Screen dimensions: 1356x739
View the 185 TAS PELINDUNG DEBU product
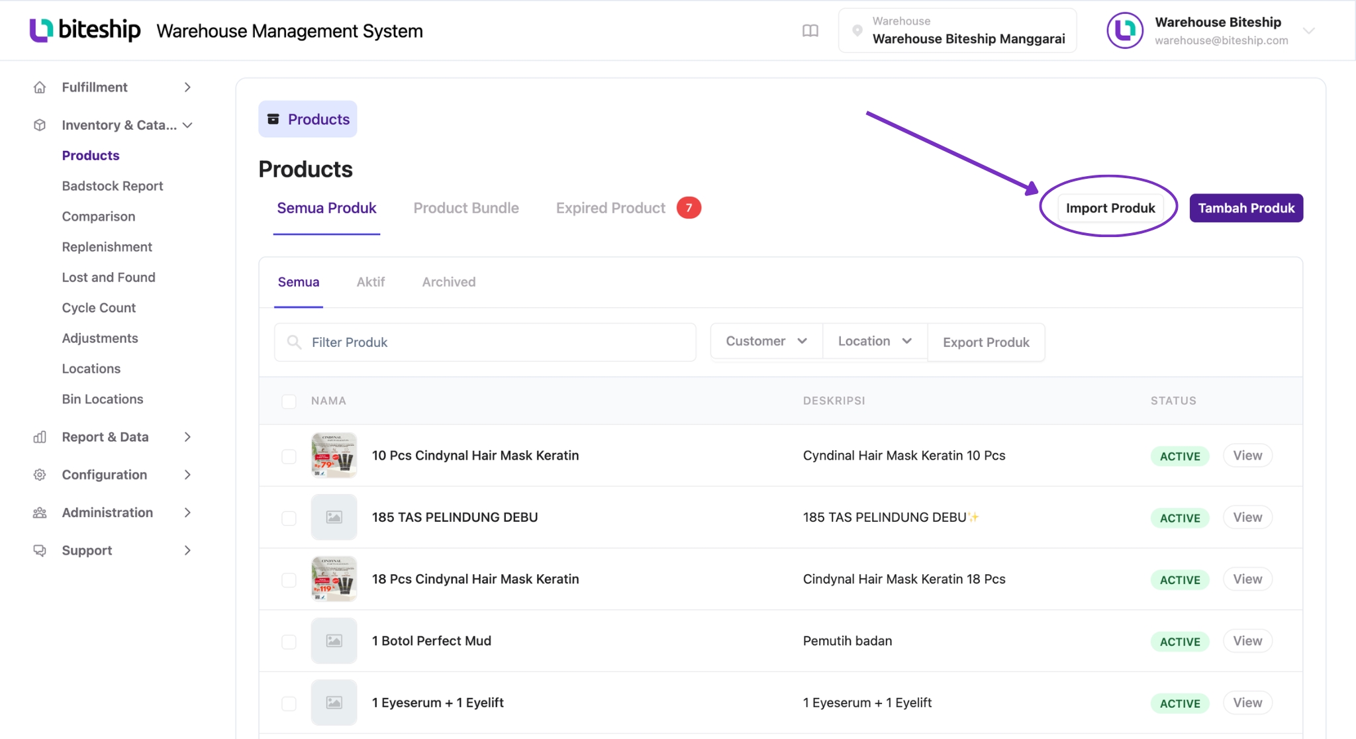(x=1247, y=517)
